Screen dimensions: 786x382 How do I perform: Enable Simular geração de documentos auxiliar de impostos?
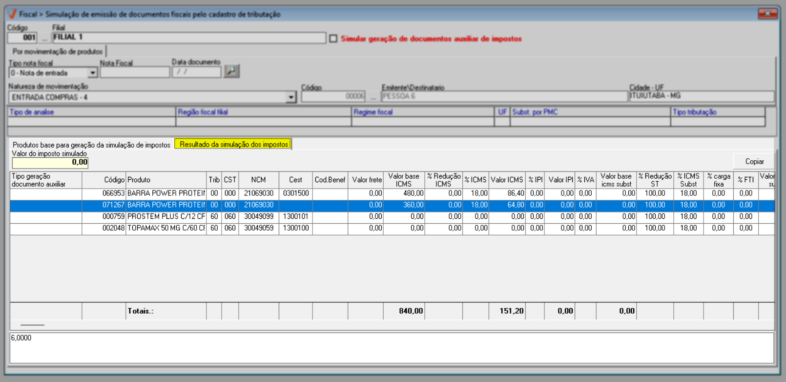coord(333,39)
